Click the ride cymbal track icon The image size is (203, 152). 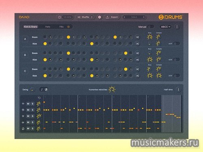pyautogui.click(x=23, y=116)
